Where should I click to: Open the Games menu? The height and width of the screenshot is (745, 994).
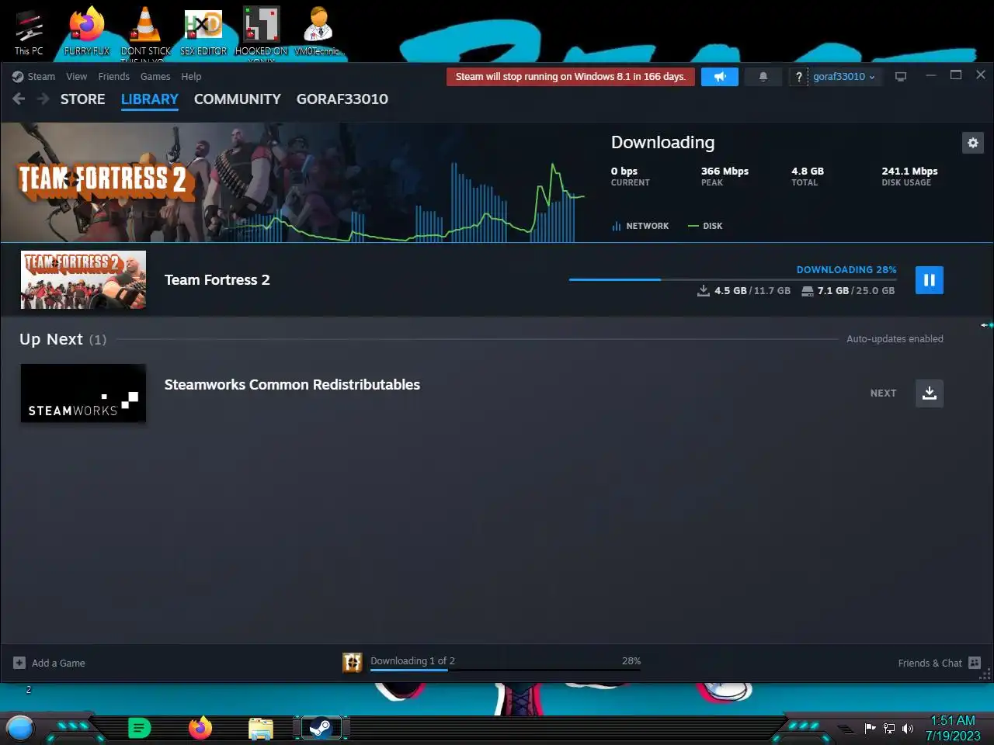pos(155,77)
